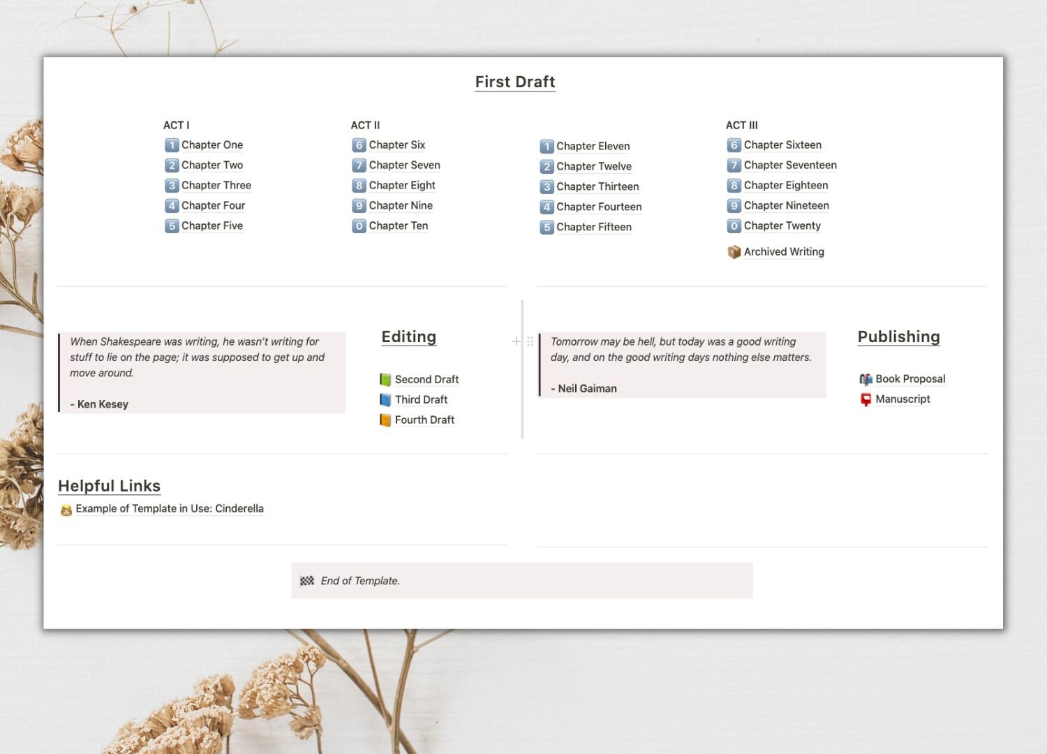Viewport: 1047px width, 754px height.
Task: Click the box icon beside Archived Writing
Action: [x=734, y=252]
